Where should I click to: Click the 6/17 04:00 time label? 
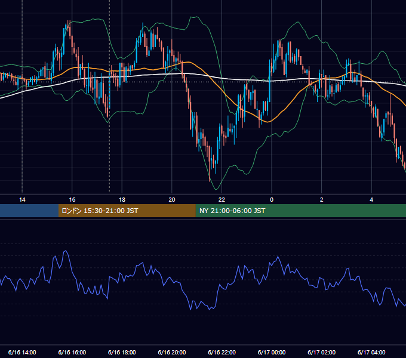click(x=371, y=352)
